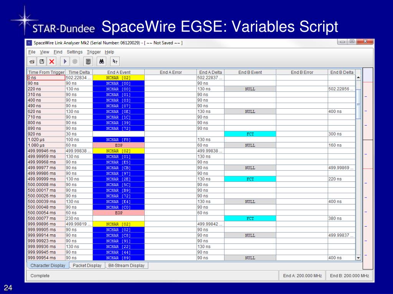This screenshot has height=294, width=393.
Task: Click the Complete status bar text
Action: tap(40, 276)
